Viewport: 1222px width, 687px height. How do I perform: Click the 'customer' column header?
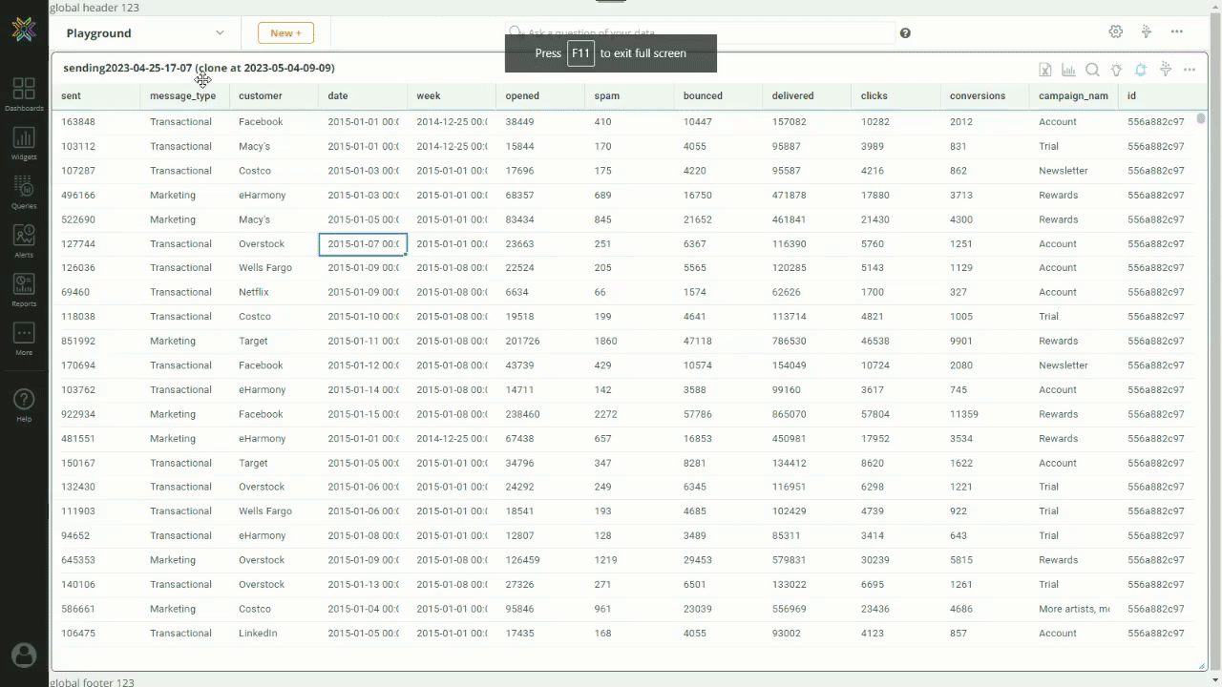point(261,95)
